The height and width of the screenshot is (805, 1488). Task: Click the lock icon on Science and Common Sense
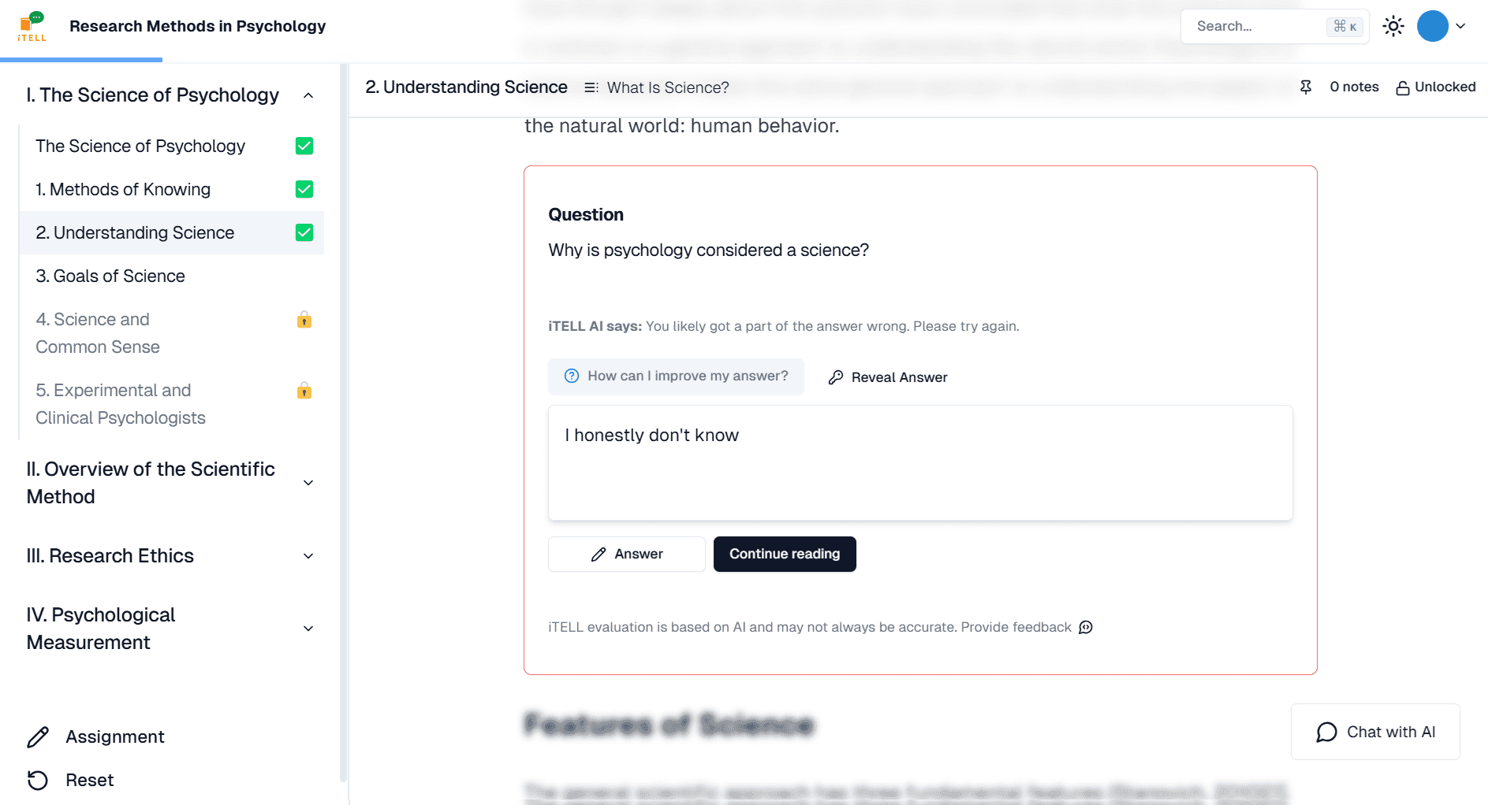click(304, 320)
